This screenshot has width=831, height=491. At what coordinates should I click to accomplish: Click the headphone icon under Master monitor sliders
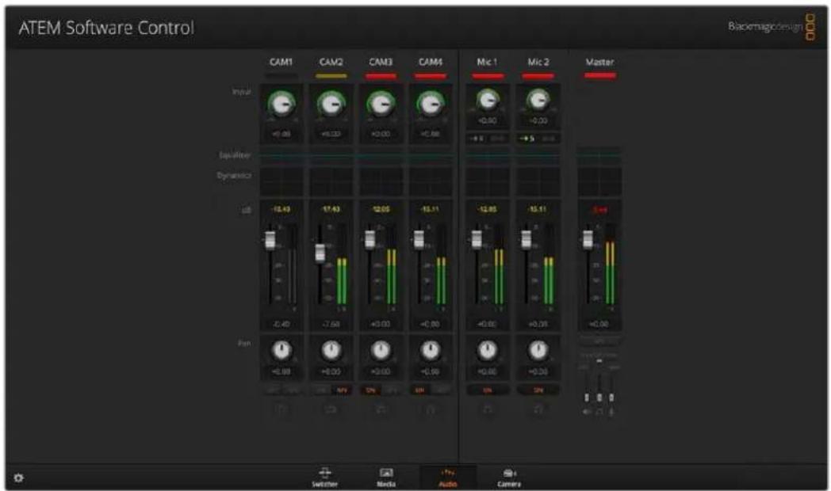coord(599,411)
